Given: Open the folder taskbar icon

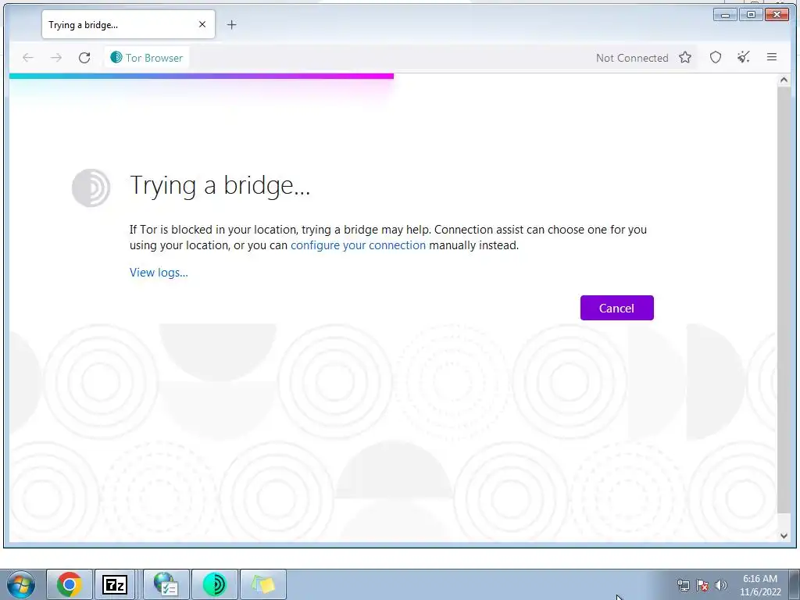Looking at the screenshot, I should coord(262,584).
